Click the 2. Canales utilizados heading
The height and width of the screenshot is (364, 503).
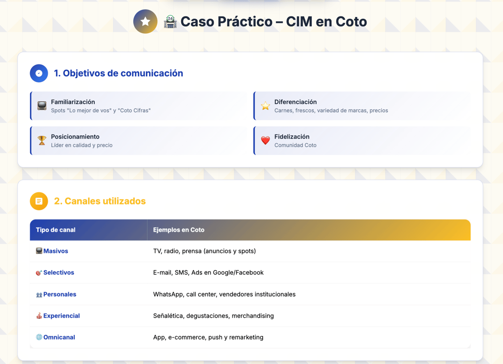click(x=100, y=201)
